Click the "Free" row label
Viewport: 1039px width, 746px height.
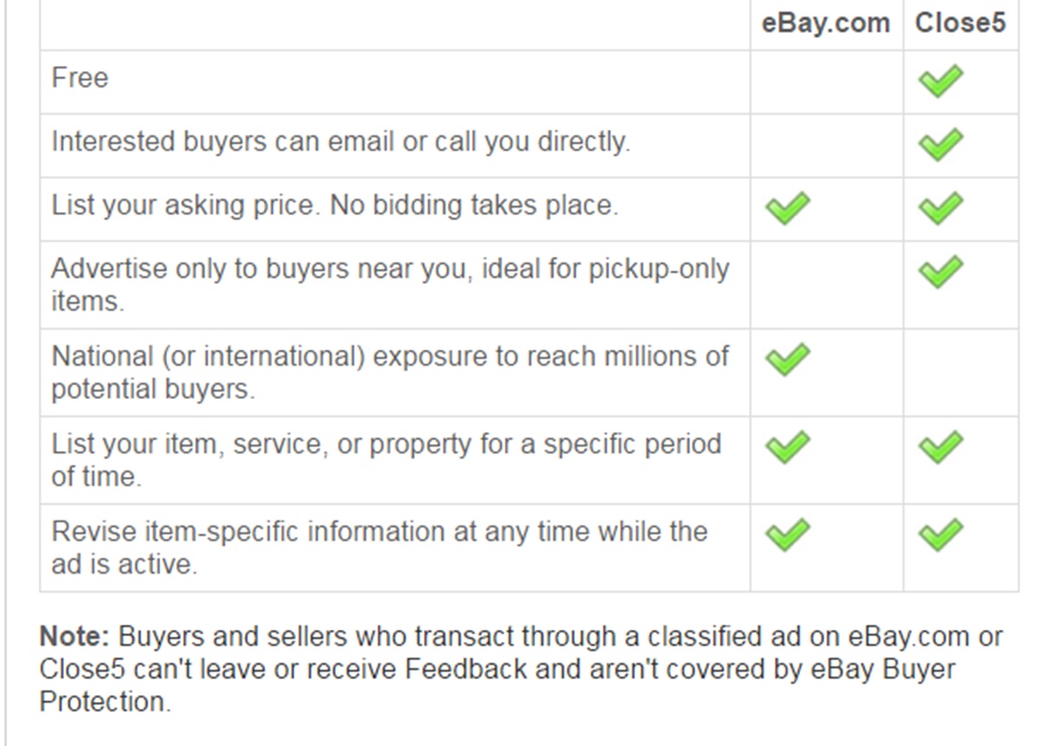[x=80, y=78]
